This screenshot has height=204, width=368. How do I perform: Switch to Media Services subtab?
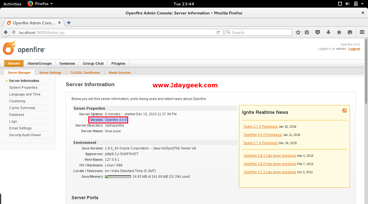tap(120, 73)
